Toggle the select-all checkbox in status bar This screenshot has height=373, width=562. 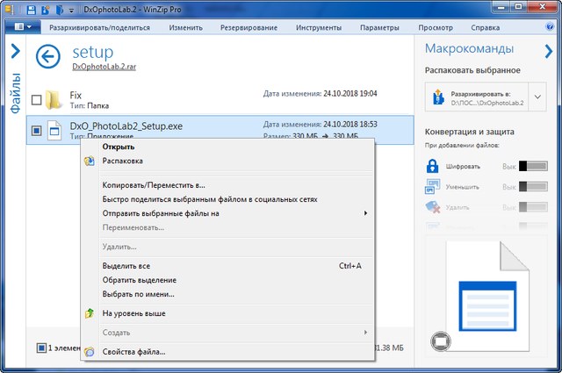click(x=41, y=348)
